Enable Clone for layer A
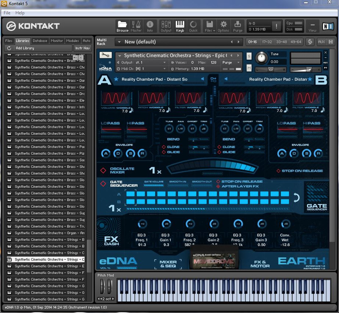 coord(164,147)
